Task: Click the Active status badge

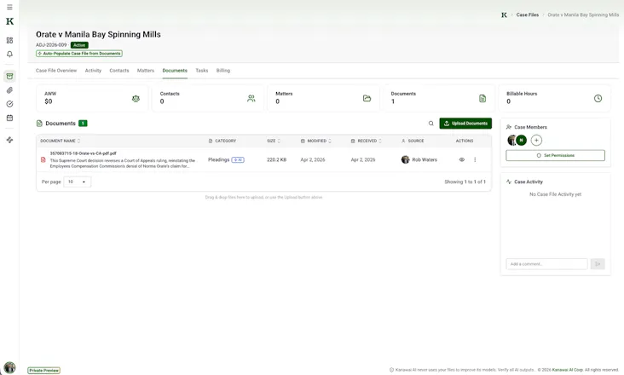Action: point(79,45)
